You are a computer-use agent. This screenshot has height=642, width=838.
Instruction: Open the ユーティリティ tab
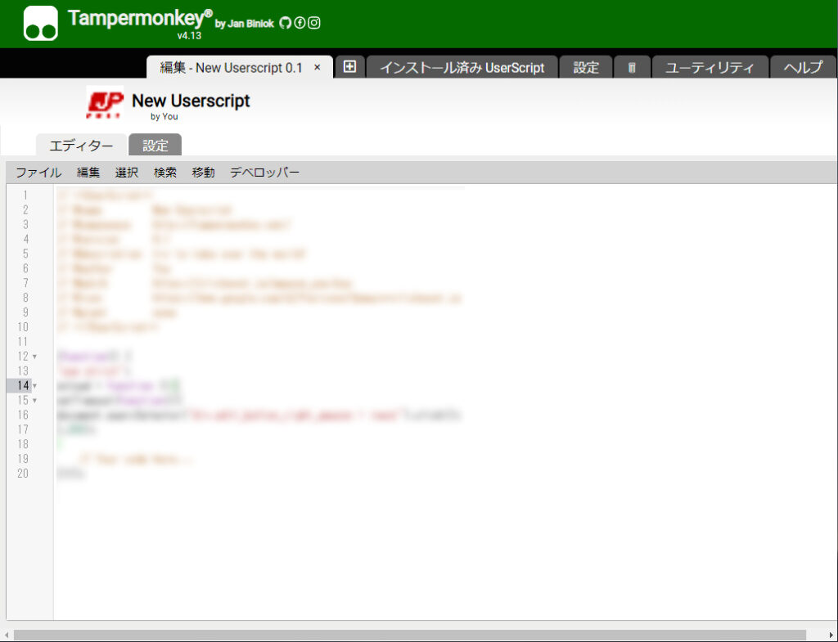710,67
